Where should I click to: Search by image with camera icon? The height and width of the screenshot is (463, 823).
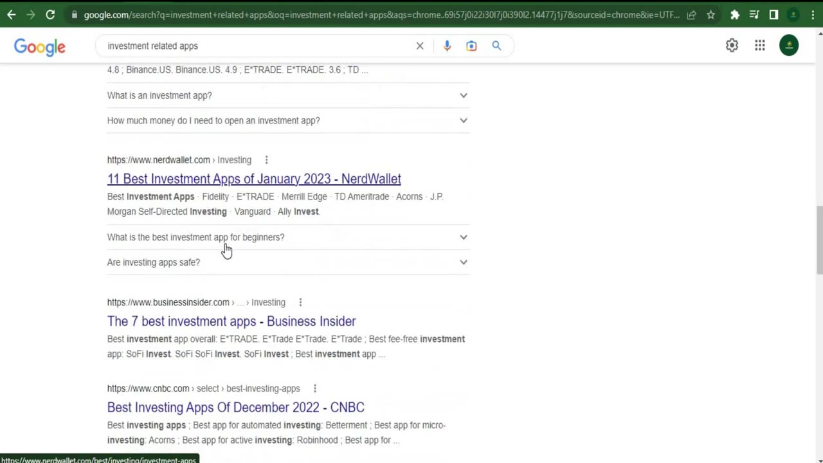coord(471,46)
